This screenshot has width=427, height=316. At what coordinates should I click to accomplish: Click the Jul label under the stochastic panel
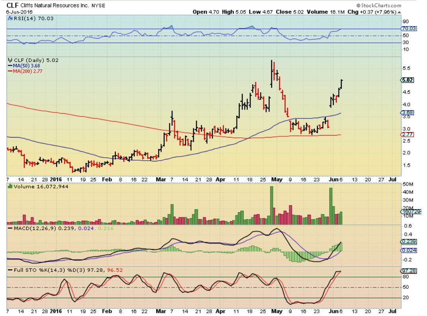(x=392, y=311)
